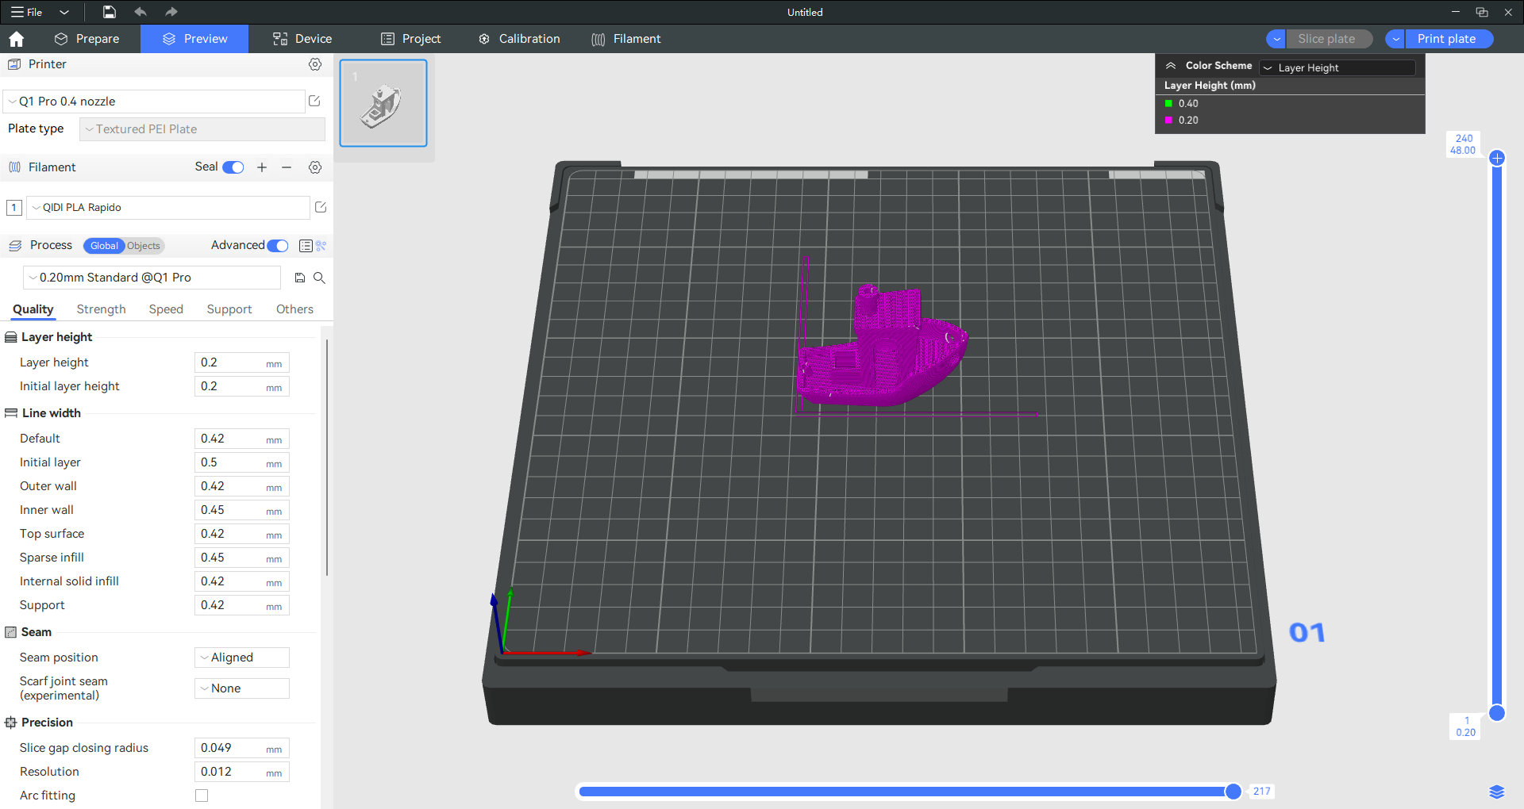This screenshot has height=809, width=1524.
Task: Click the horizontal layer progress slider handle
Action: coord(1233,792)
